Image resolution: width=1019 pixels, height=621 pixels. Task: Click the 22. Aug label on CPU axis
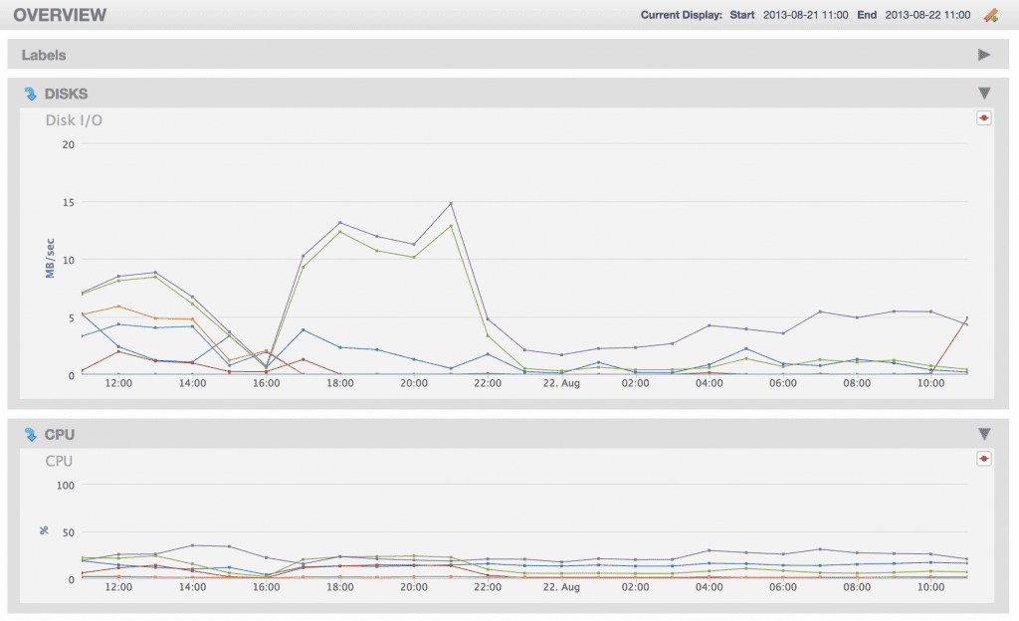[561, 587]
